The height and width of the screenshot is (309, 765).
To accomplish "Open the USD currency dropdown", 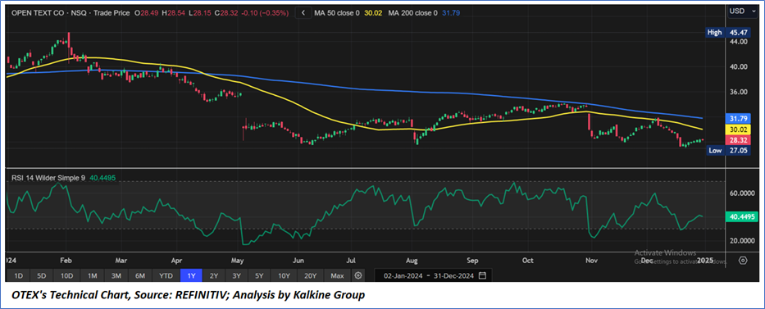I will (x=743, y=11).
